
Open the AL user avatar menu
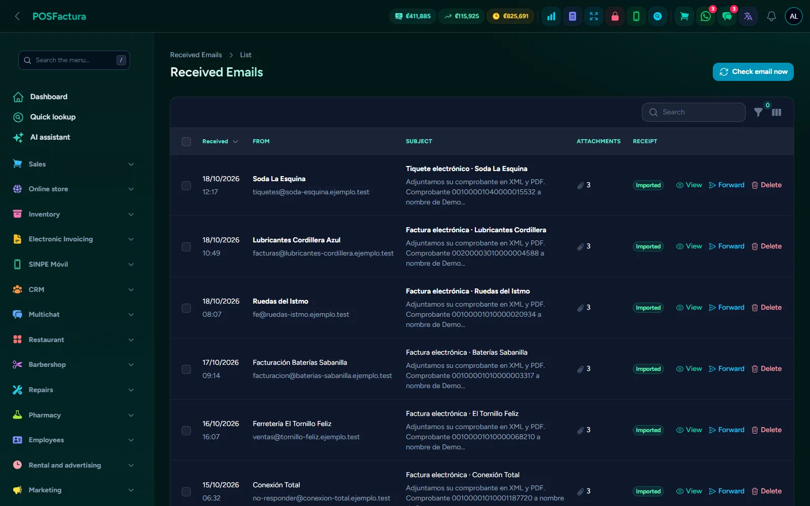pos(794,16)
